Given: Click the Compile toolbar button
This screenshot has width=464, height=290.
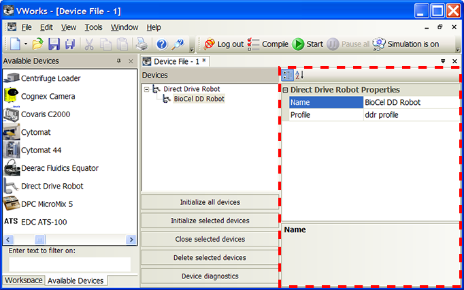Looking at the screenshot, I should [267, 44].
